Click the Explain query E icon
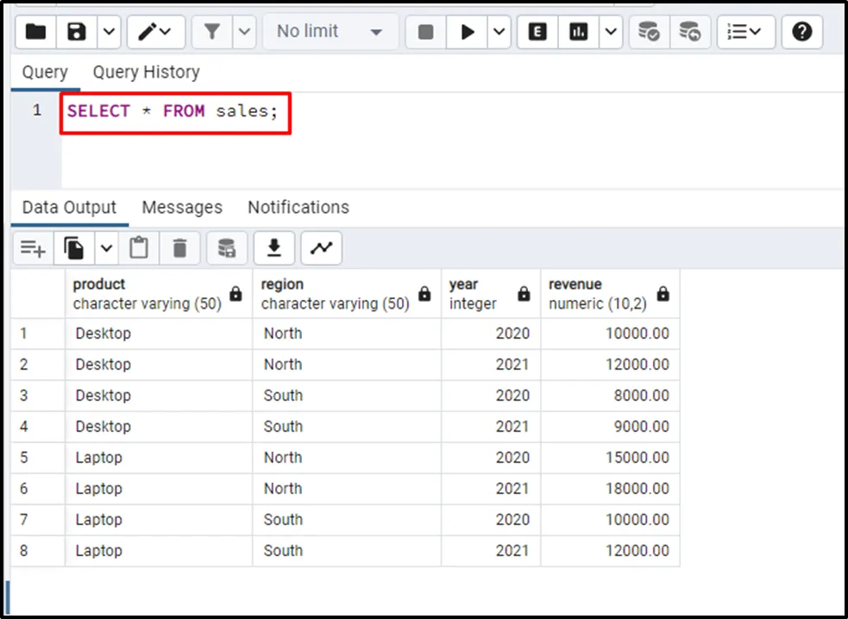Viewport: 848px width, 619px height. pos(537,32)
